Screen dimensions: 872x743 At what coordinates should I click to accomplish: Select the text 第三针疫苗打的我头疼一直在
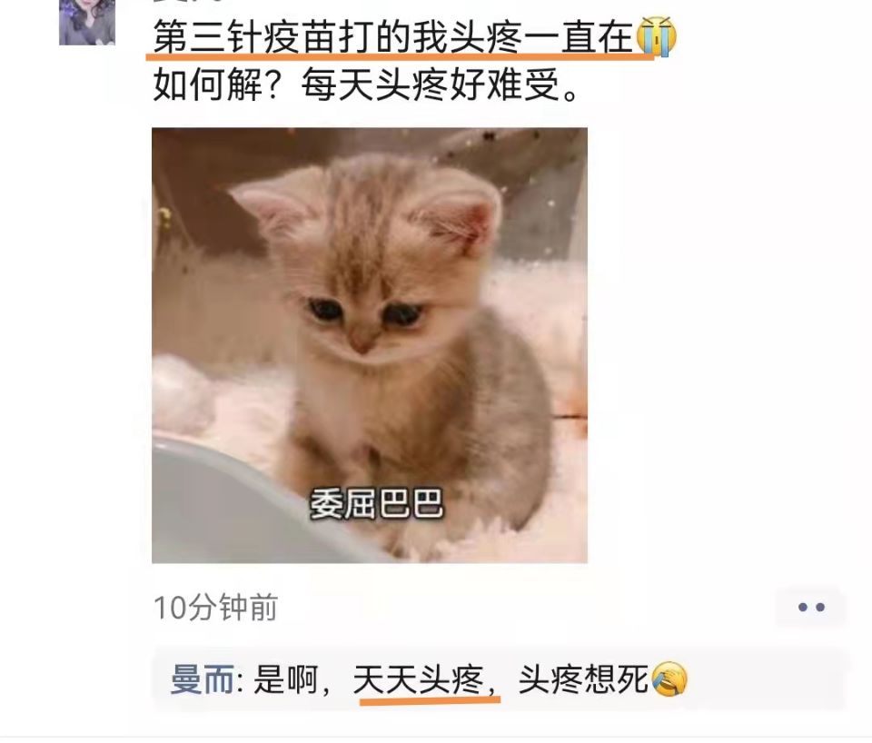(393, 37)
